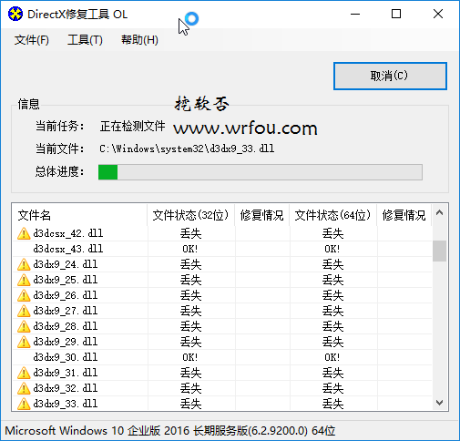This screenshot has height=441, width=460.
Task: Select the d3dx9_29.dll file name
Action: (x=66, y=342)
